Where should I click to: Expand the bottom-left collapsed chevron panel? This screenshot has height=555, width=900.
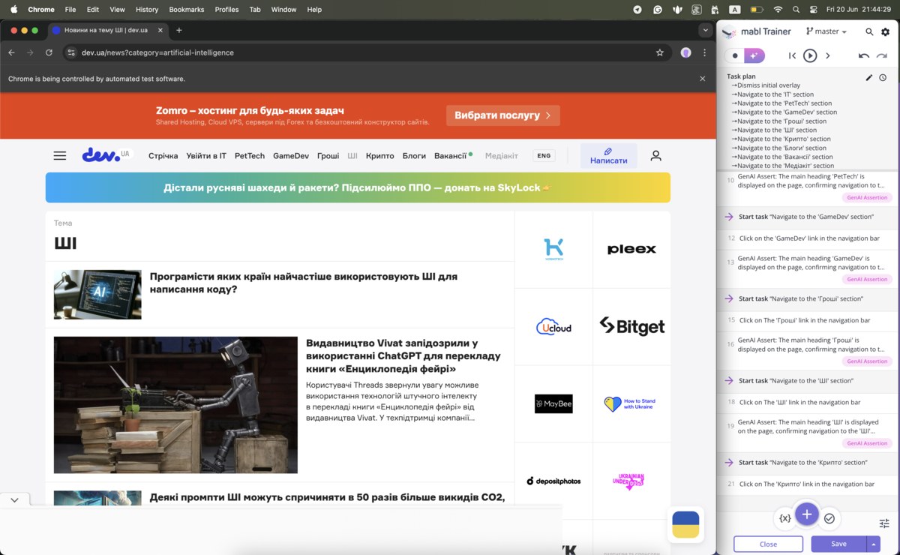click(x=14, y=499)
